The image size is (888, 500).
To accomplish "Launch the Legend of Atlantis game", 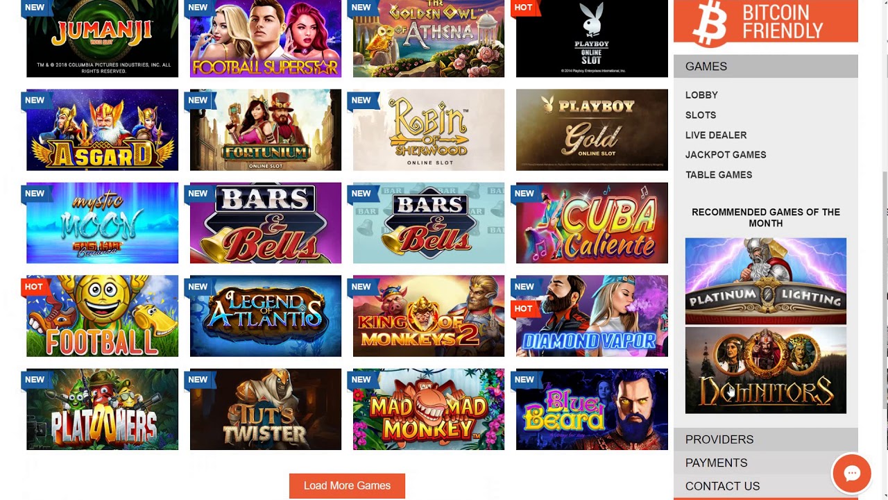I will click(265, 316).
